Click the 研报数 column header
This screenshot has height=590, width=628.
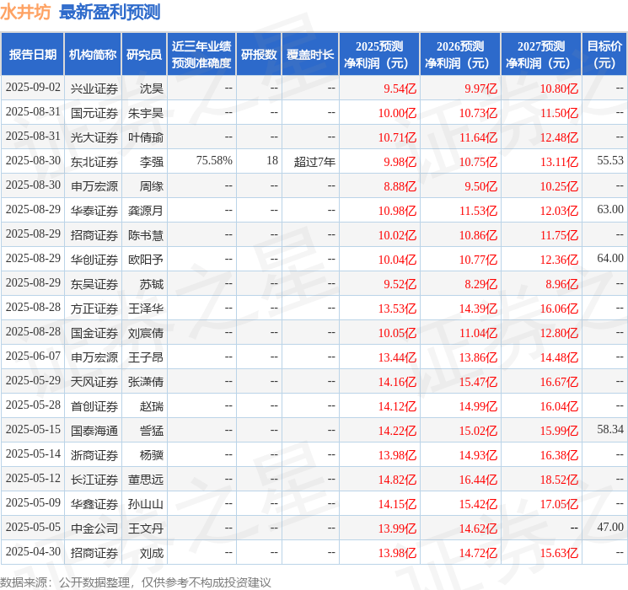(259, 55)
